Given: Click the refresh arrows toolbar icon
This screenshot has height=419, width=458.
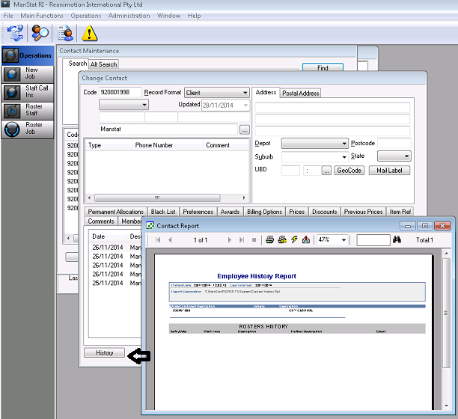Looking at the screenshot, I should [x=14, y=33].
